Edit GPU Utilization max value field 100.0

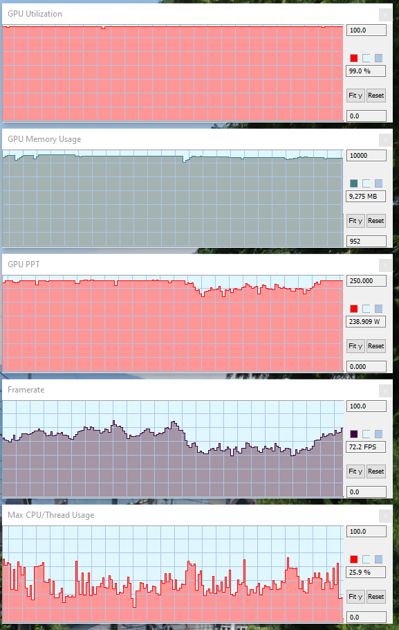(x=366, y=30)
